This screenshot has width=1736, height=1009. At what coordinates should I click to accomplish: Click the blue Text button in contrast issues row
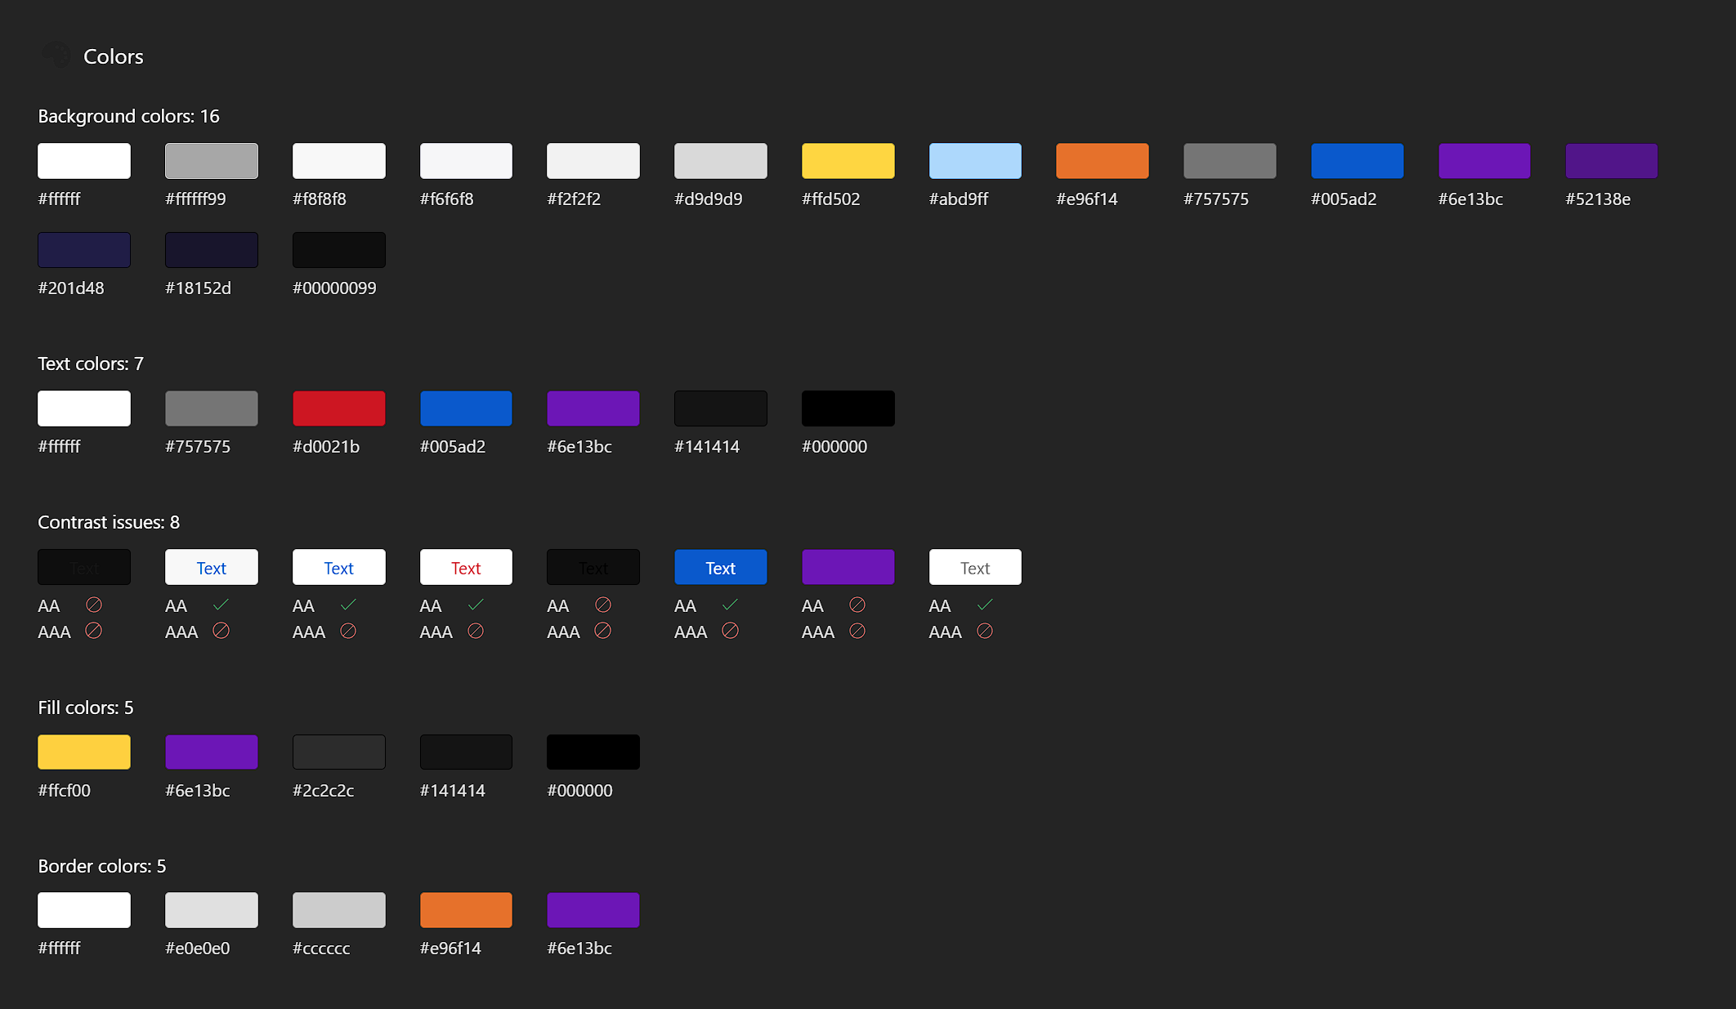(x=719, y=567)
